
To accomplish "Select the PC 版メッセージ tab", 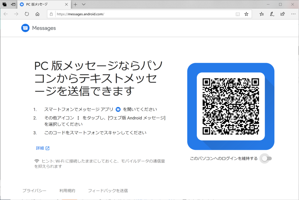I will click(x=44, y=4).
